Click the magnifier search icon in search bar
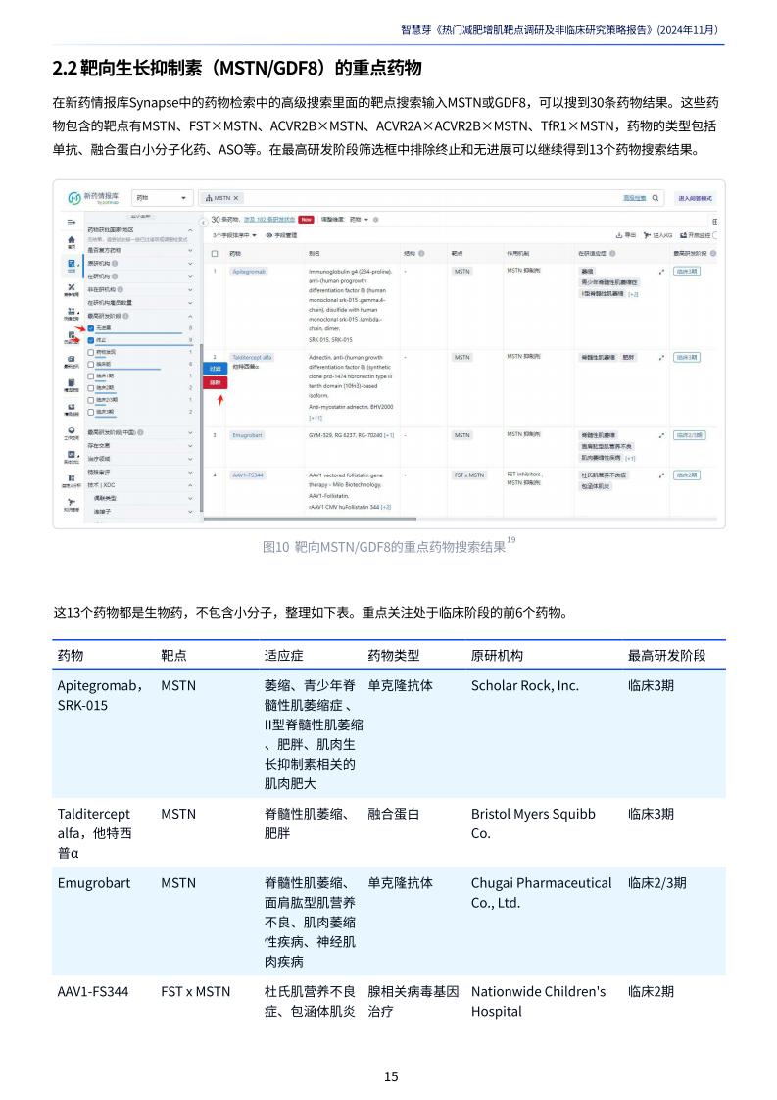777x1100 pixels. point(655,199)
